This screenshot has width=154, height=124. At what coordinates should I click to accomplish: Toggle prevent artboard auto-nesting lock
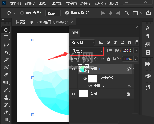pos(102,59)
